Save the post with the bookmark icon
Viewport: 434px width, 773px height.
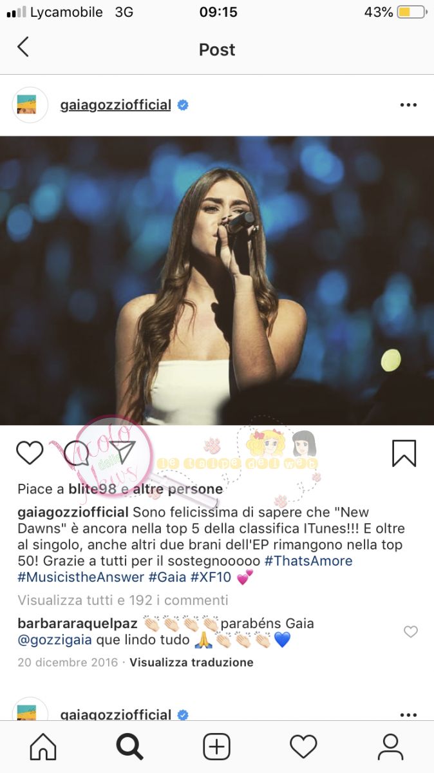coord(404,453)
